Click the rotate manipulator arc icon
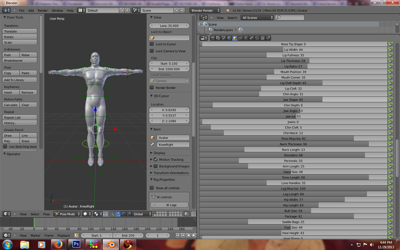The image size is (400, 250). (123, 214)
